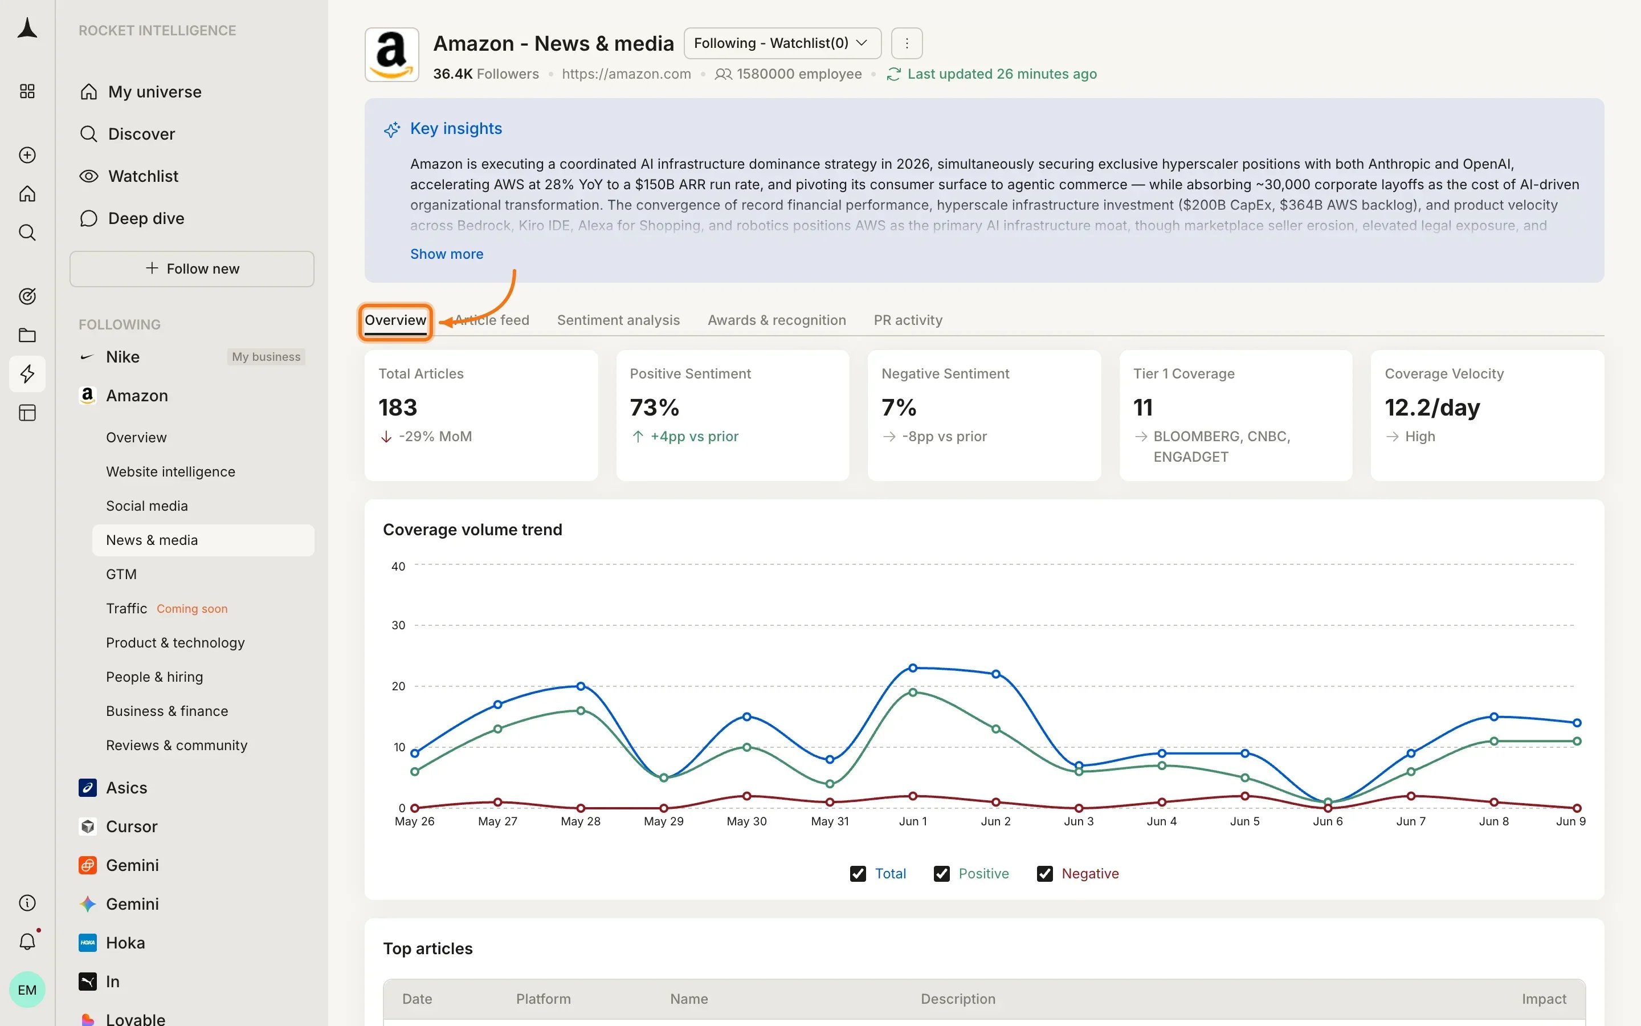Click the Jun 6 negative data point
1641x1026 pixels.
click(1328, 808)
